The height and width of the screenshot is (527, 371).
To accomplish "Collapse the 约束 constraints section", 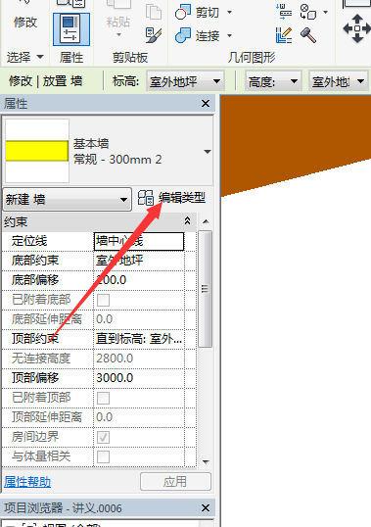I will 187,220.
